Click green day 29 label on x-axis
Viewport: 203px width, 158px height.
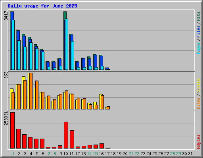[x=178, y=154]
